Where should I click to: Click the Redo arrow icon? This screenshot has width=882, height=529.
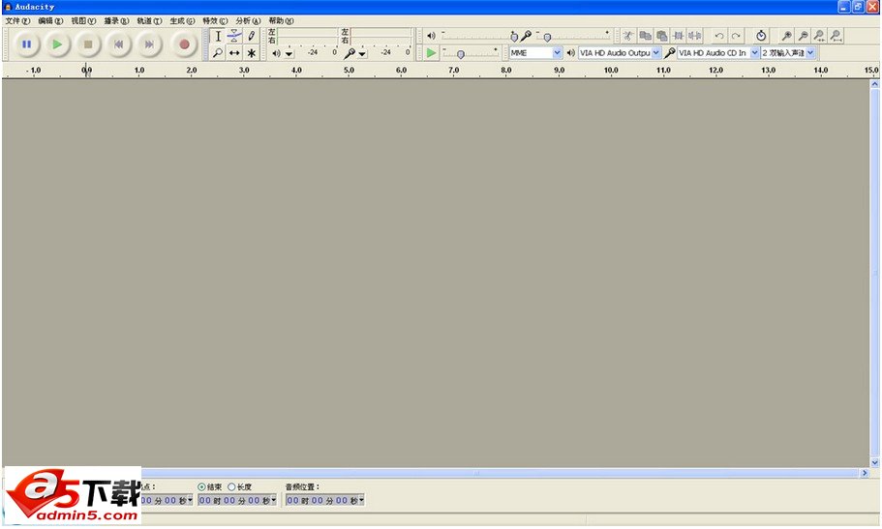pyautogui.click(x=736, y=36)
